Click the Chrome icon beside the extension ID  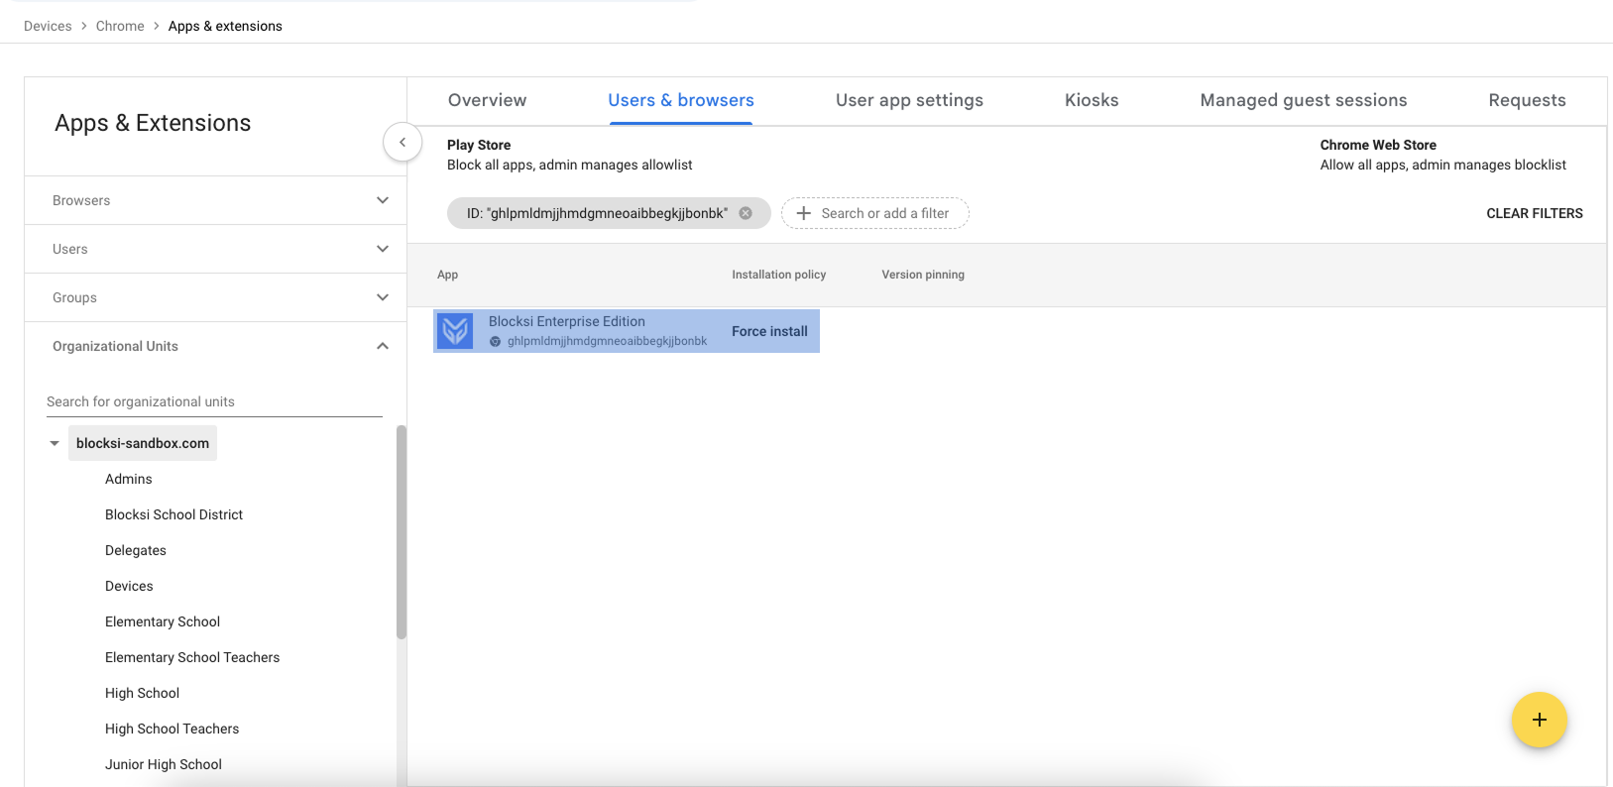tap(496, 341)
